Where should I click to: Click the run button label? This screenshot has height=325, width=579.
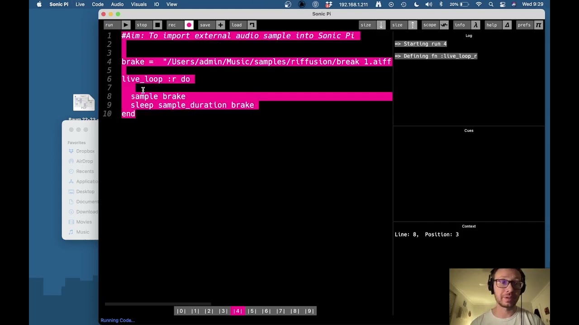point(109,25)
